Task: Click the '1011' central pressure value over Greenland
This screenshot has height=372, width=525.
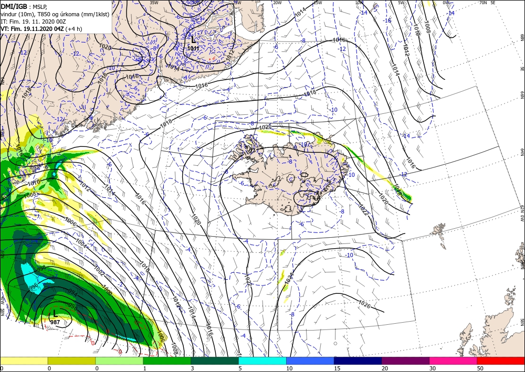Action: (x=193, y=48)
